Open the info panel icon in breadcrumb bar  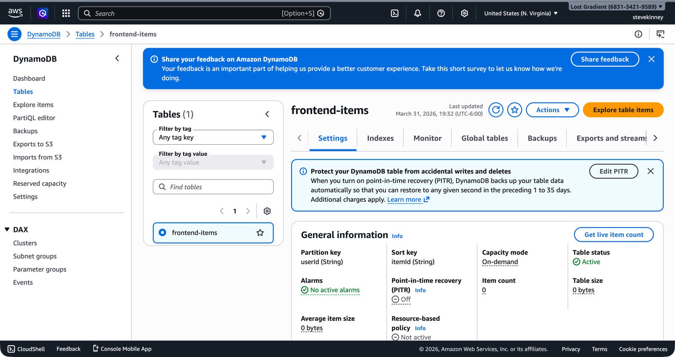click(638, 34)
